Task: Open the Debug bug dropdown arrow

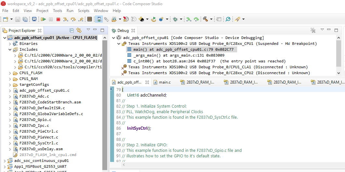Action: point(181,20)
